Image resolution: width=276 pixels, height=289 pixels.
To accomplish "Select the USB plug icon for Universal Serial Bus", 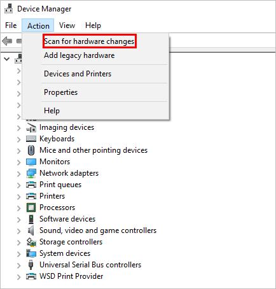I will point(31,265).
